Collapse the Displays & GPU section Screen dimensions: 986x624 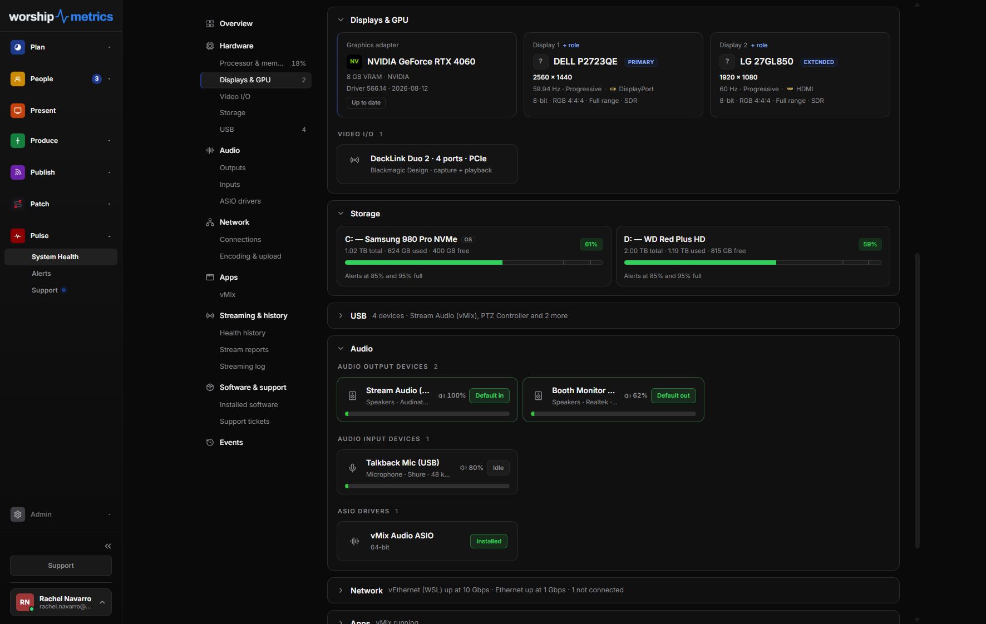341,20
